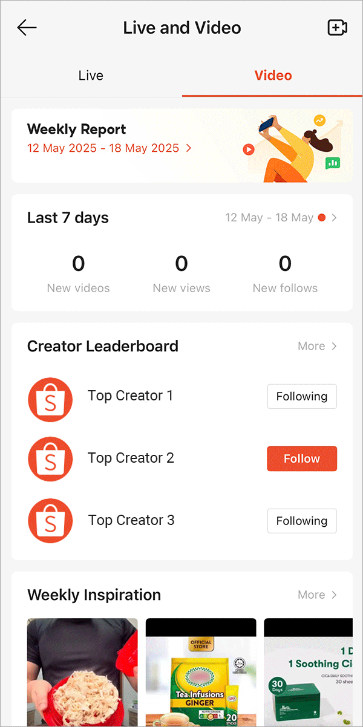Tap the chart icon in the Weekly Report banner
Image resolution: width=363 pixels, height=727 pixels.
333,163
